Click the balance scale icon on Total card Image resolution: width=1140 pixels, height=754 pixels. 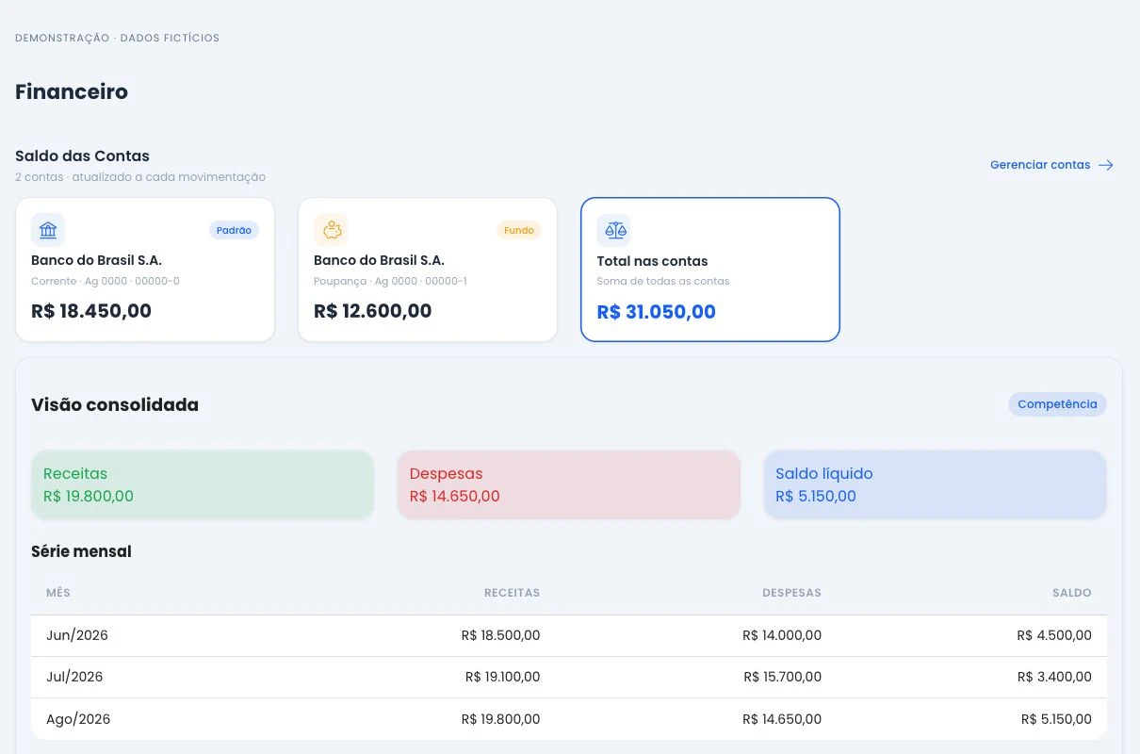tap(614, 231)
